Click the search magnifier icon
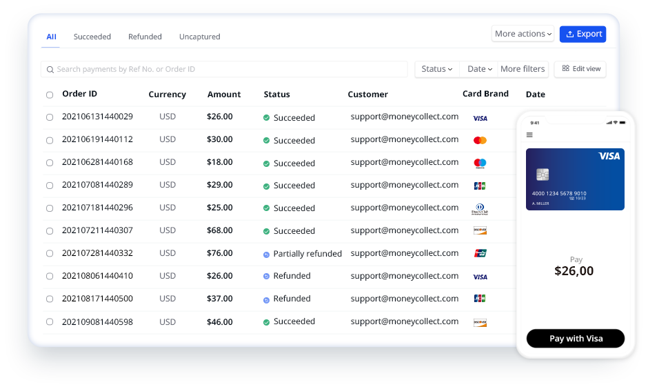 click(50, 70)
